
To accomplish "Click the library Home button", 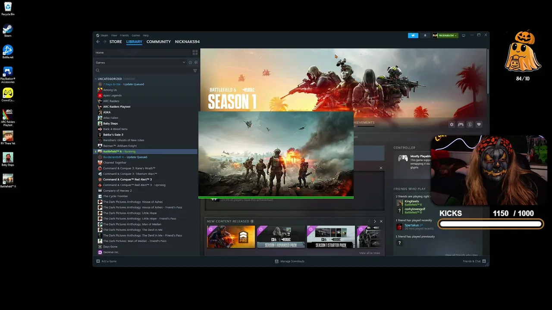I will [x=143, y=53].
